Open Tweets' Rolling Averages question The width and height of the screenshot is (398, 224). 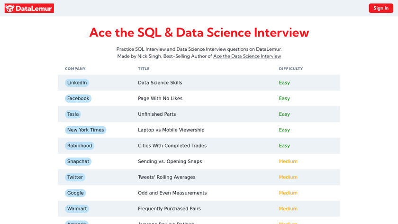(x=166, y=177)
